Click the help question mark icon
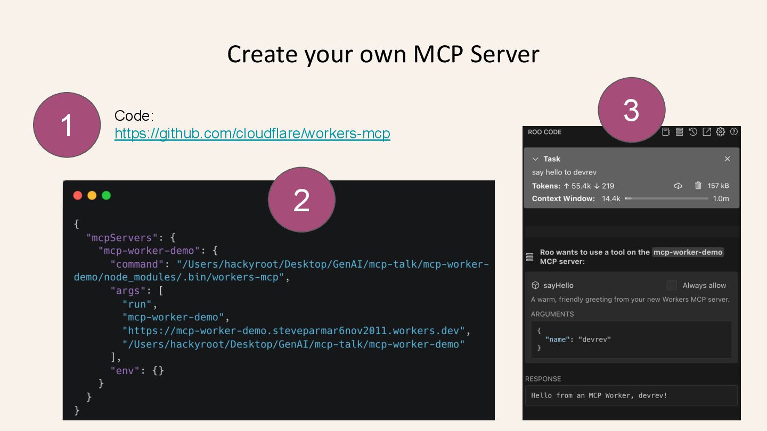The image size is (767, 431). click(x=734, y=132)
